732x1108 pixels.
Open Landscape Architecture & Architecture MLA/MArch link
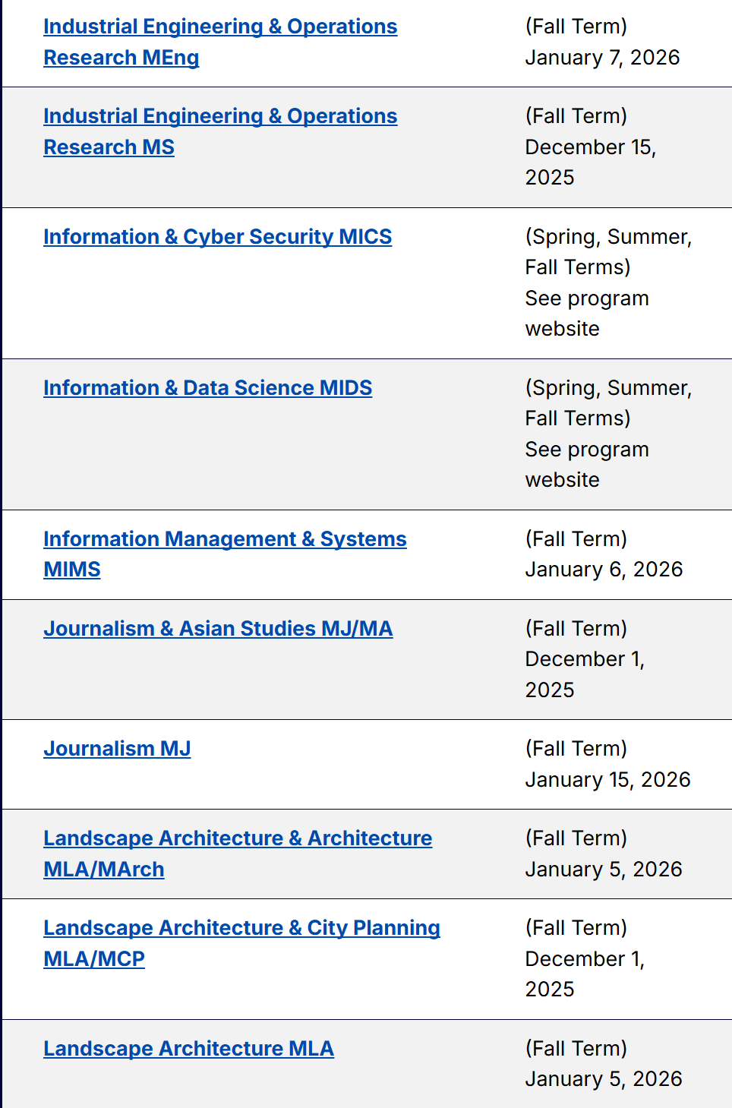pos(238,838)
